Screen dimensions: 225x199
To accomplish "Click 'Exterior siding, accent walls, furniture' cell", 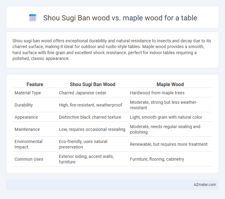I will pyautogui.click(x=86, y=159).
